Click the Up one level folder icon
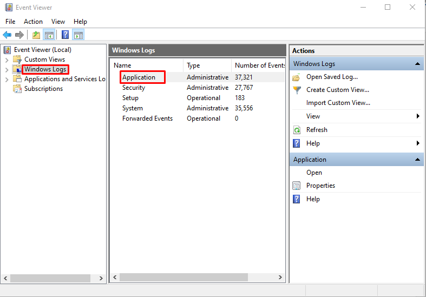Screen dimensions: 426x297 pos(36,35)
